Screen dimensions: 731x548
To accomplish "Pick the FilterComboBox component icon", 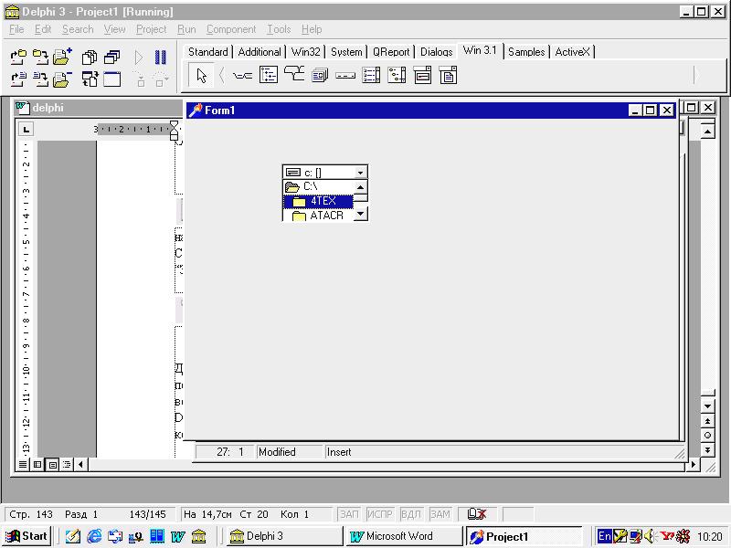I will (x=448, y=75).
